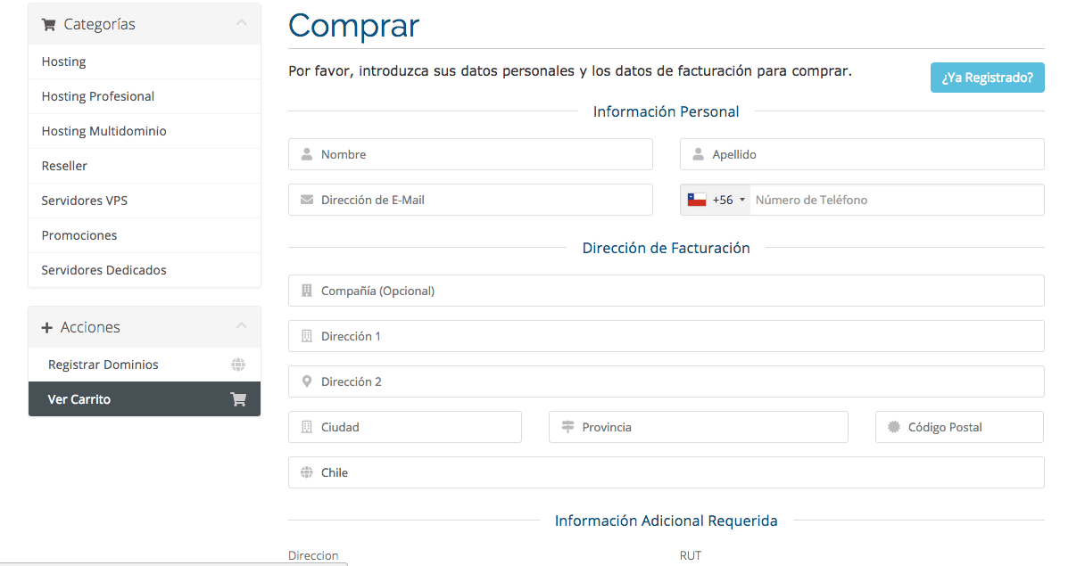Click the building icon in Compañía field

307,291
